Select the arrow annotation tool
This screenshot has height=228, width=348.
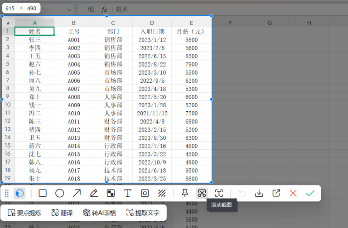coord(77,193)
